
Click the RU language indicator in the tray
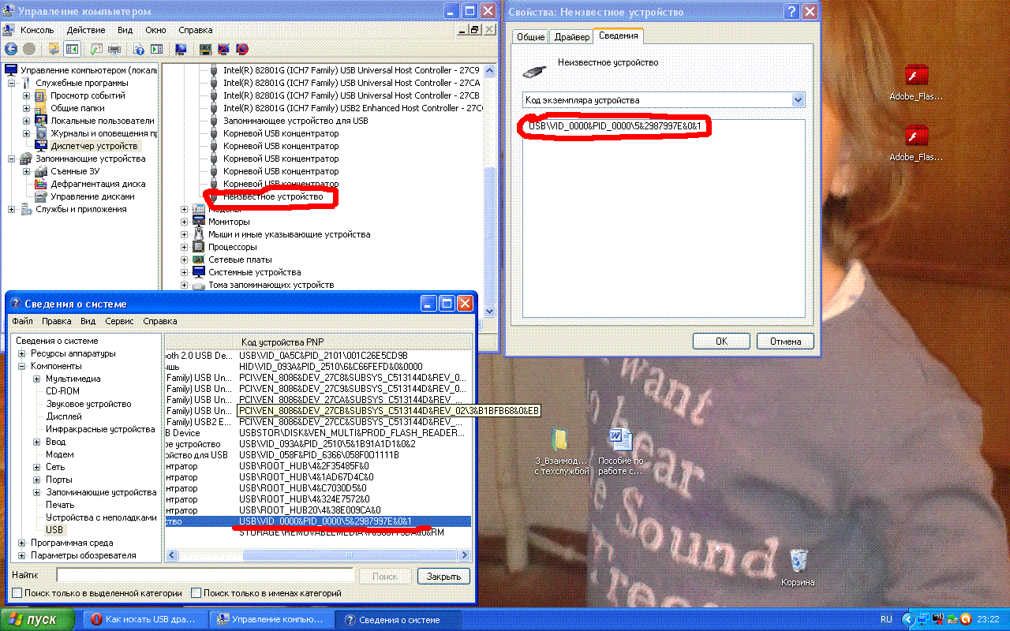(886, 619)
